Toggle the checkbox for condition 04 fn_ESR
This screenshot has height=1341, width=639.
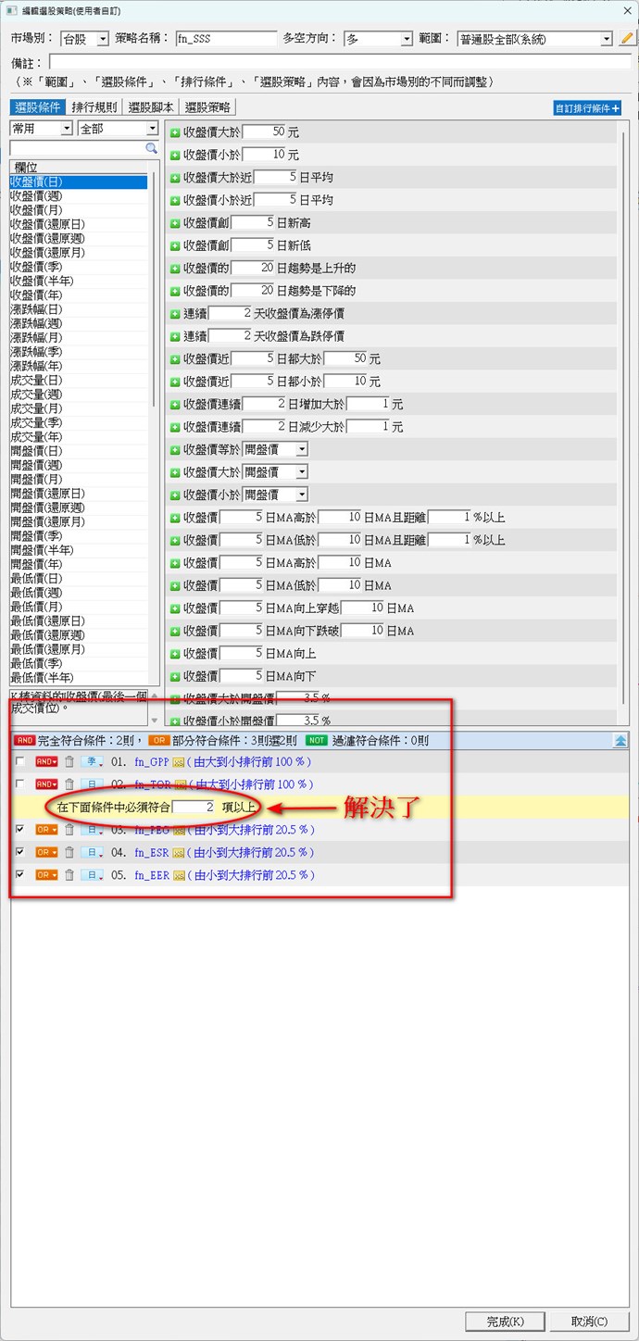(20, 852)
